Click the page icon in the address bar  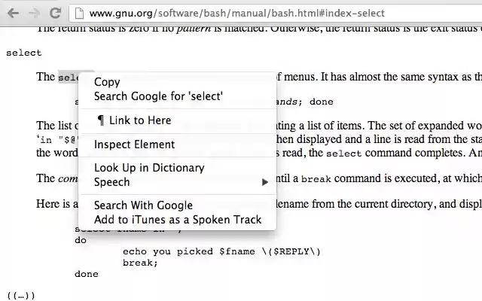click(78, 13)
